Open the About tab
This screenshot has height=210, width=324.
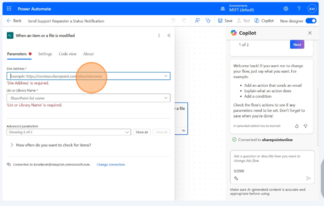coord(88,54)
